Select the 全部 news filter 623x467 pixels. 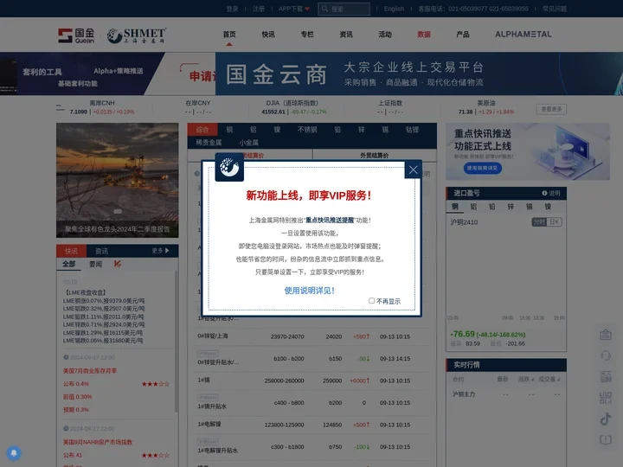(68, 264)
